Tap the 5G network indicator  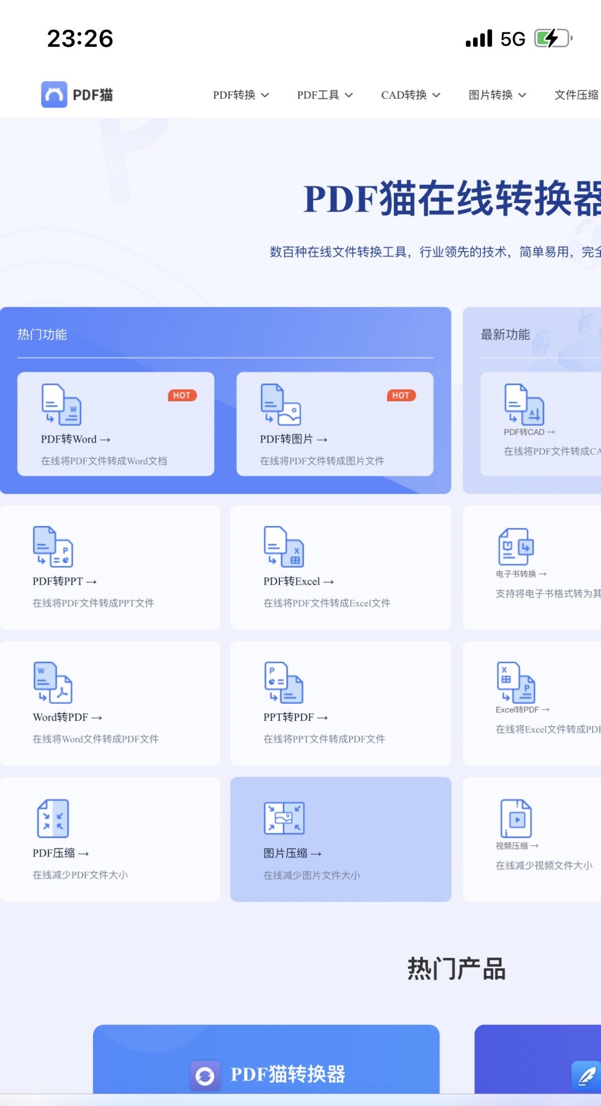click(x=513, y=39)
